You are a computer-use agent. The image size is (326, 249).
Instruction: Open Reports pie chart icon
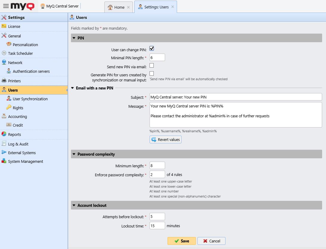(4, 134)
